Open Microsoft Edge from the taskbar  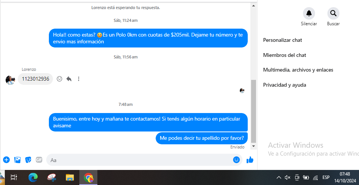33,177
